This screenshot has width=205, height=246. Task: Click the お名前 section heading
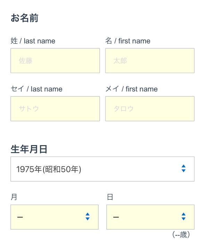[24, 18]
